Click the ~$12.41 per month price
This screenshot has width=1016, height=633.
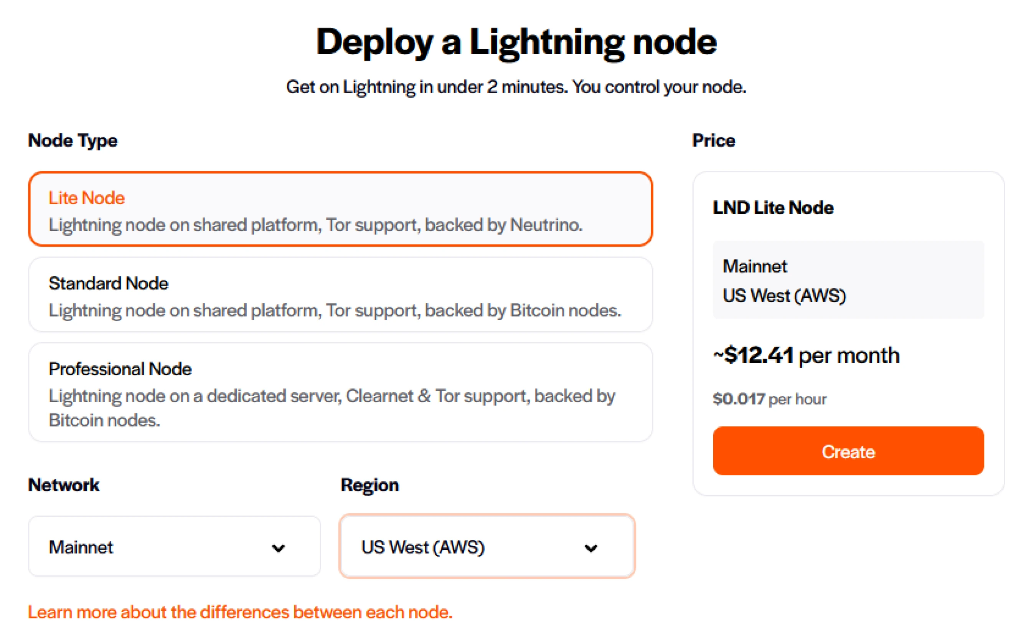806,355
